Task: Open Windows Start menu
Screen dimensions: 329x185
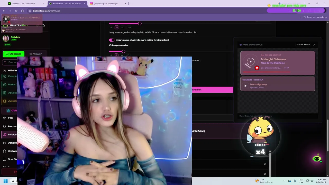Action: click(x=5, y=181)
